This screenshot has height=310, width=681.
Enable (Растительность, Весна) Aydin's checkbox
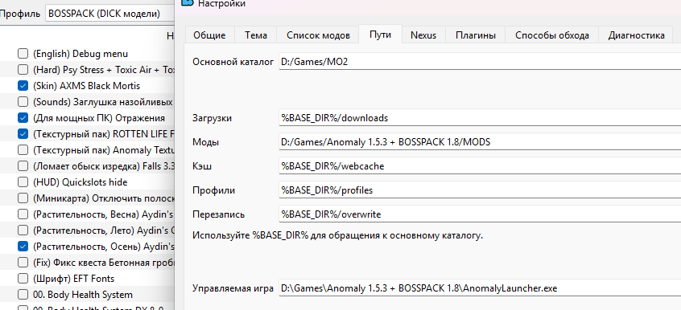point(23,214)
